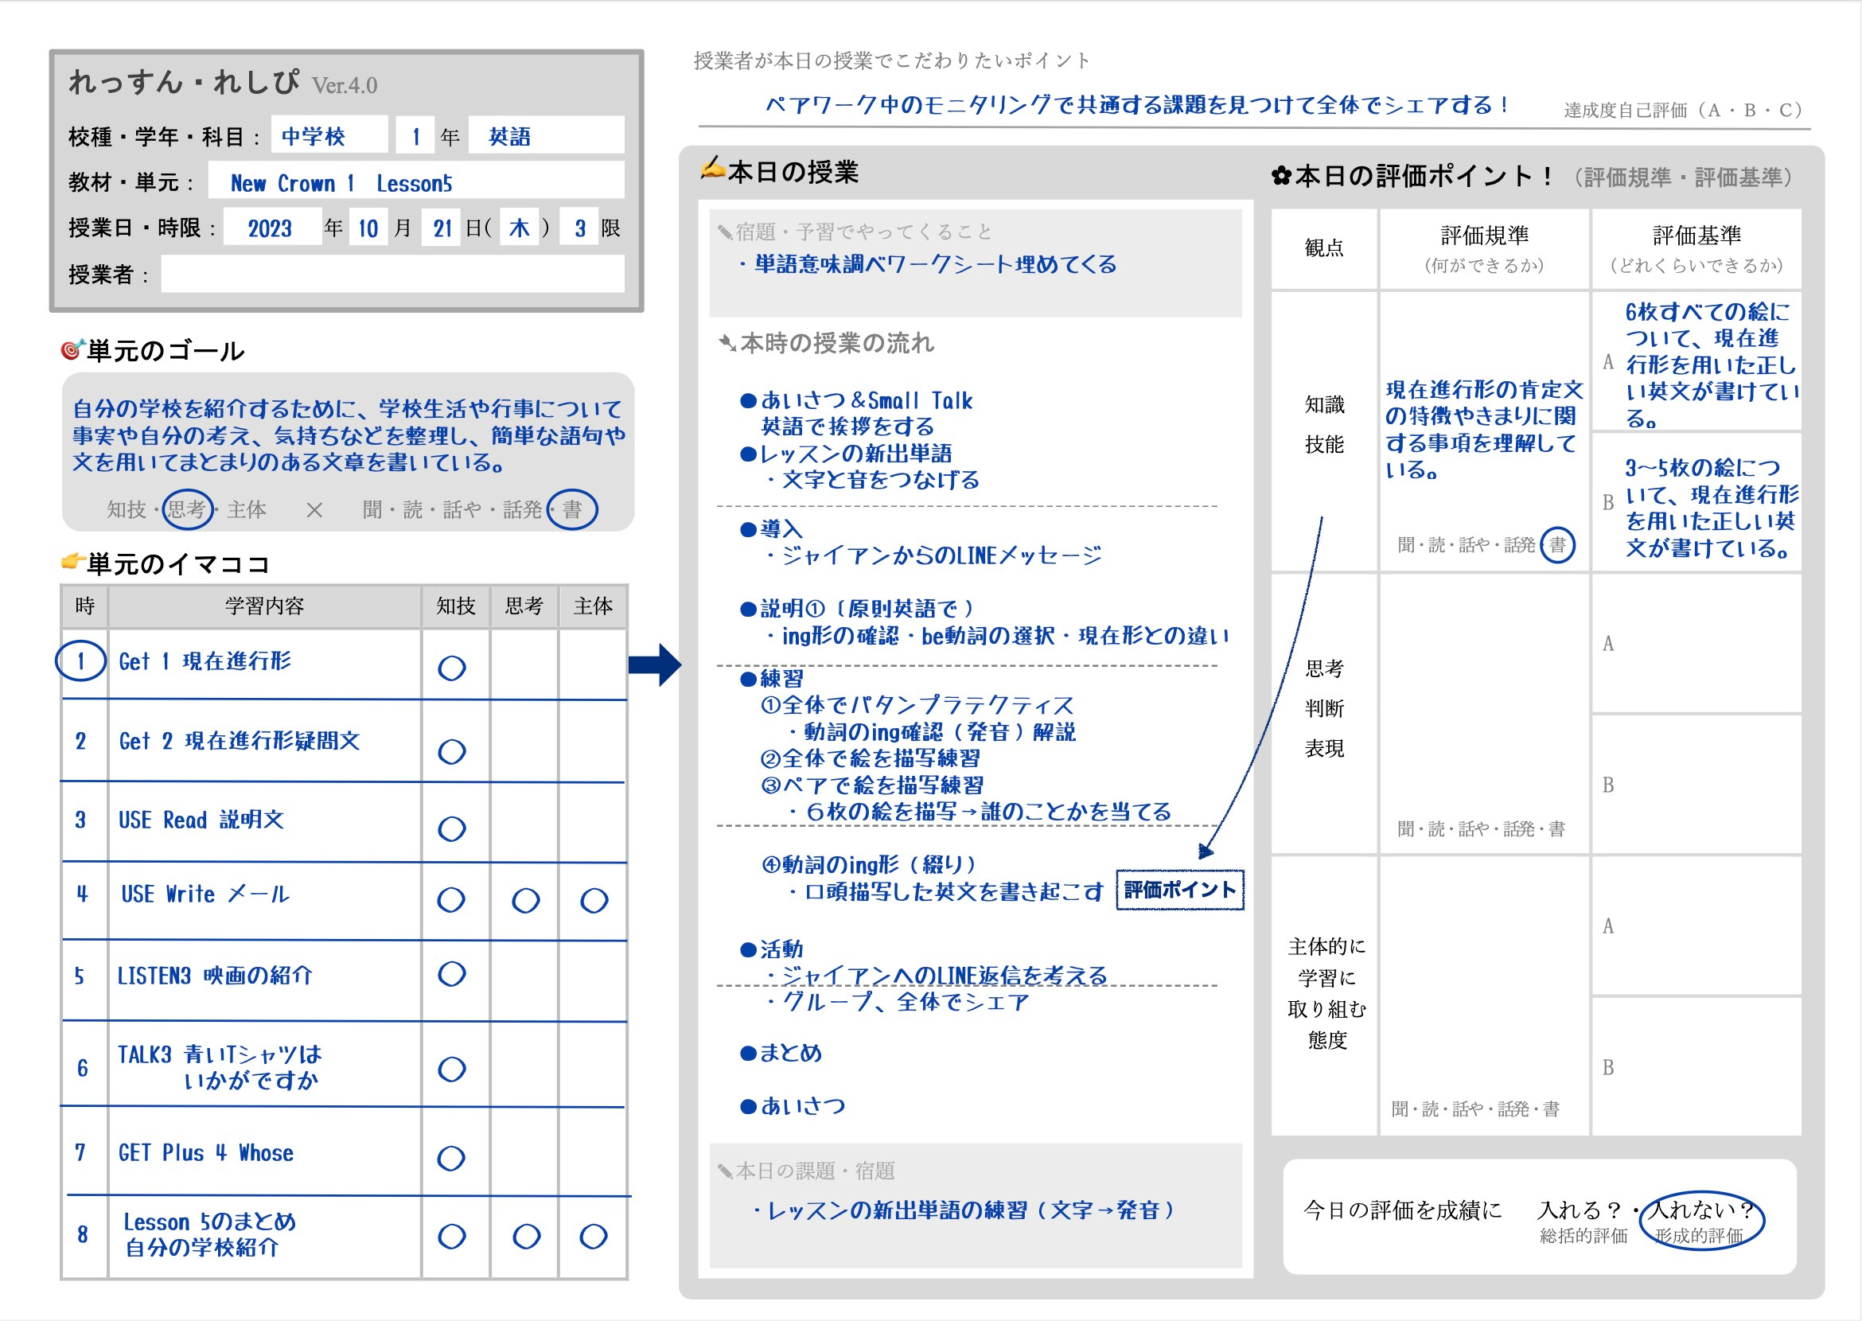The image size is (1862, 1321).
Task: Select the 入れる？ 総括的評価 option
Action: tap(1582, 1221)
